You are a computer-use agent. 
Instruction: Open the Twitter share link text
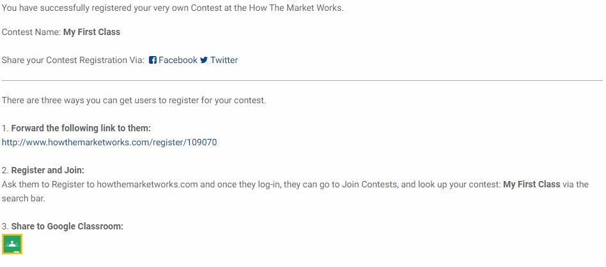224,60
